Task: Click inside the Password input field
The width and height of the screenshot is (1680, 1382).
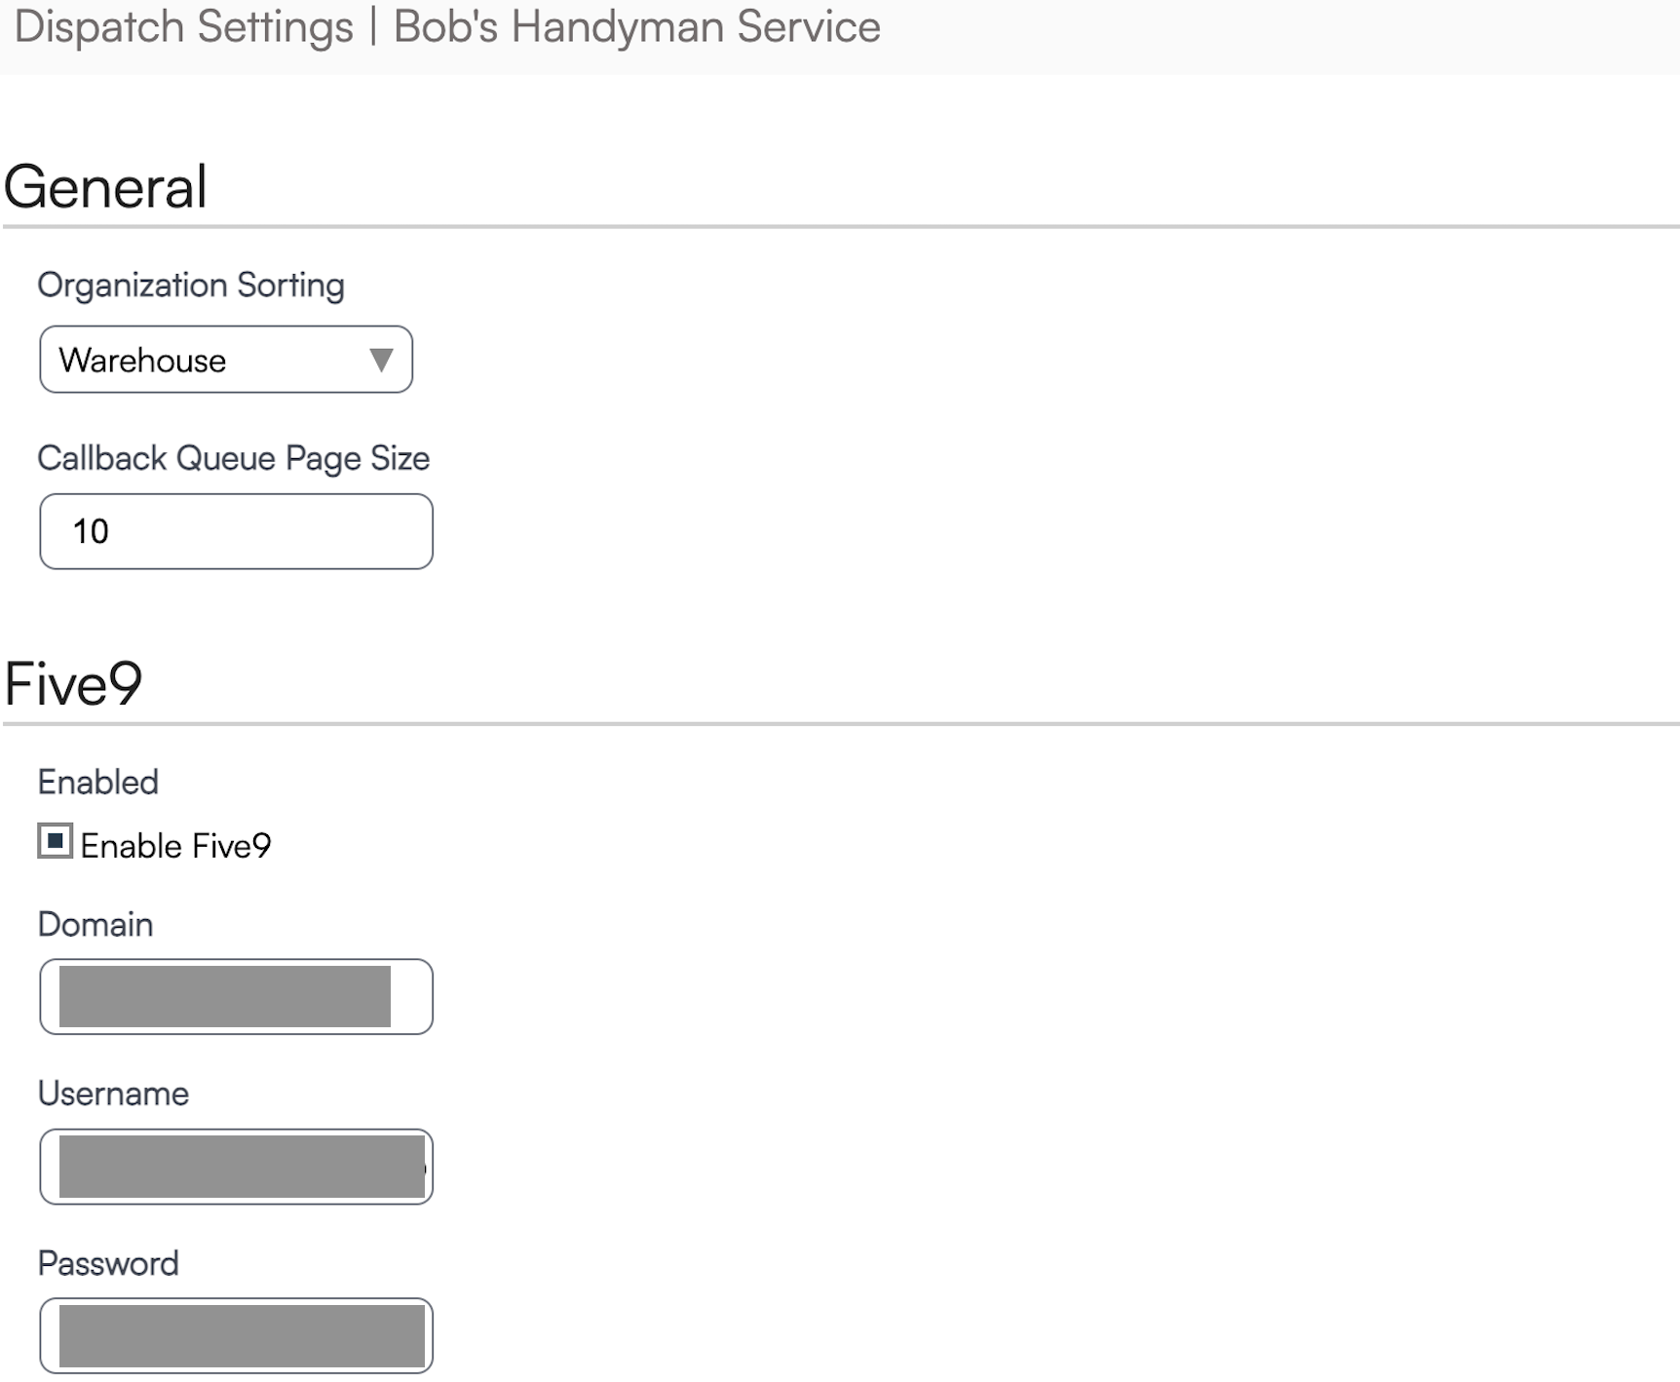Action: coord(236,1335)
